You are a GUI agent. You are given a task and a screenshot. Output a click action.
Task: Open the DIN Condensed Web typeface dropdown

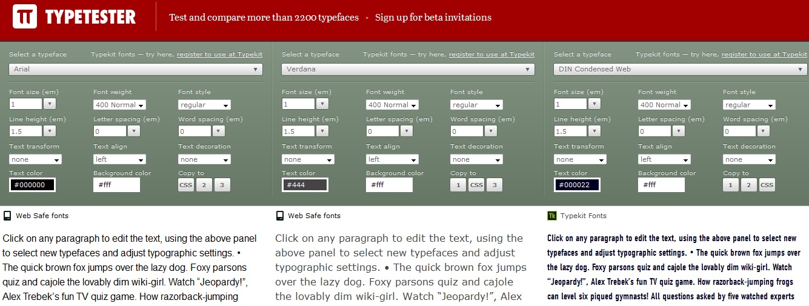[x=681, y=69]
